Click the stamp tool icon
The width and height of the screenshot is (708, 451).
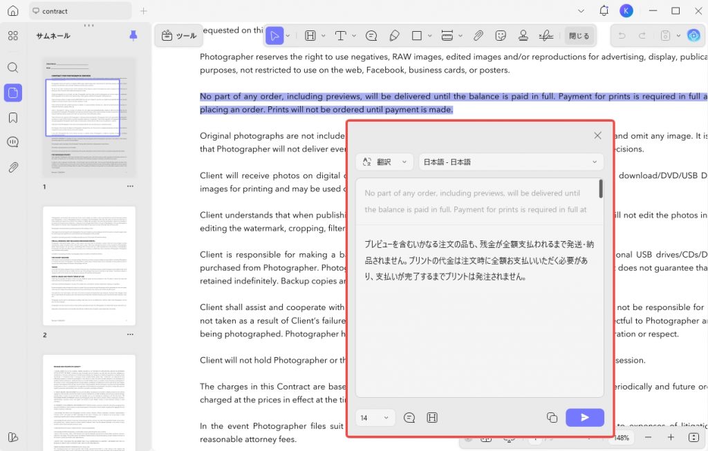523,36
